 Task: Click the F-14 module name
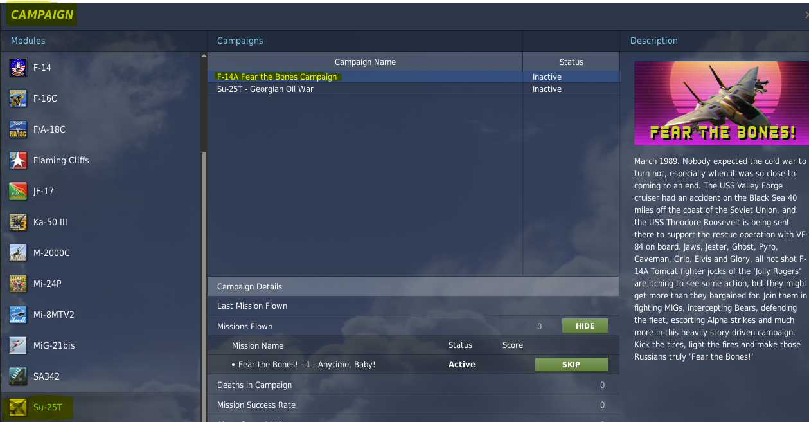tap(42, 68)
